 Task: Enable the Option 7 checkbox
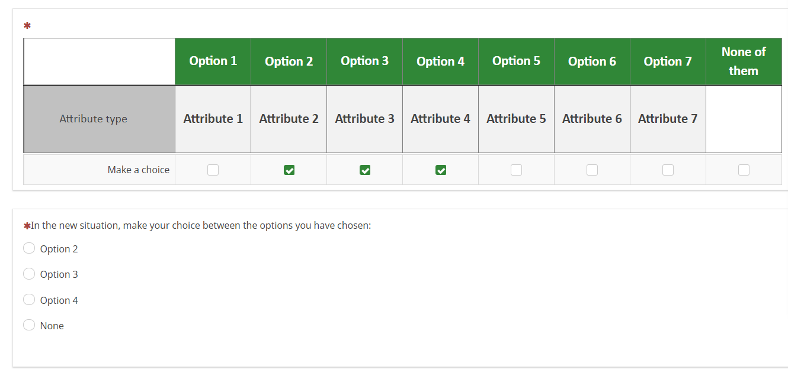tap(668, 170)
